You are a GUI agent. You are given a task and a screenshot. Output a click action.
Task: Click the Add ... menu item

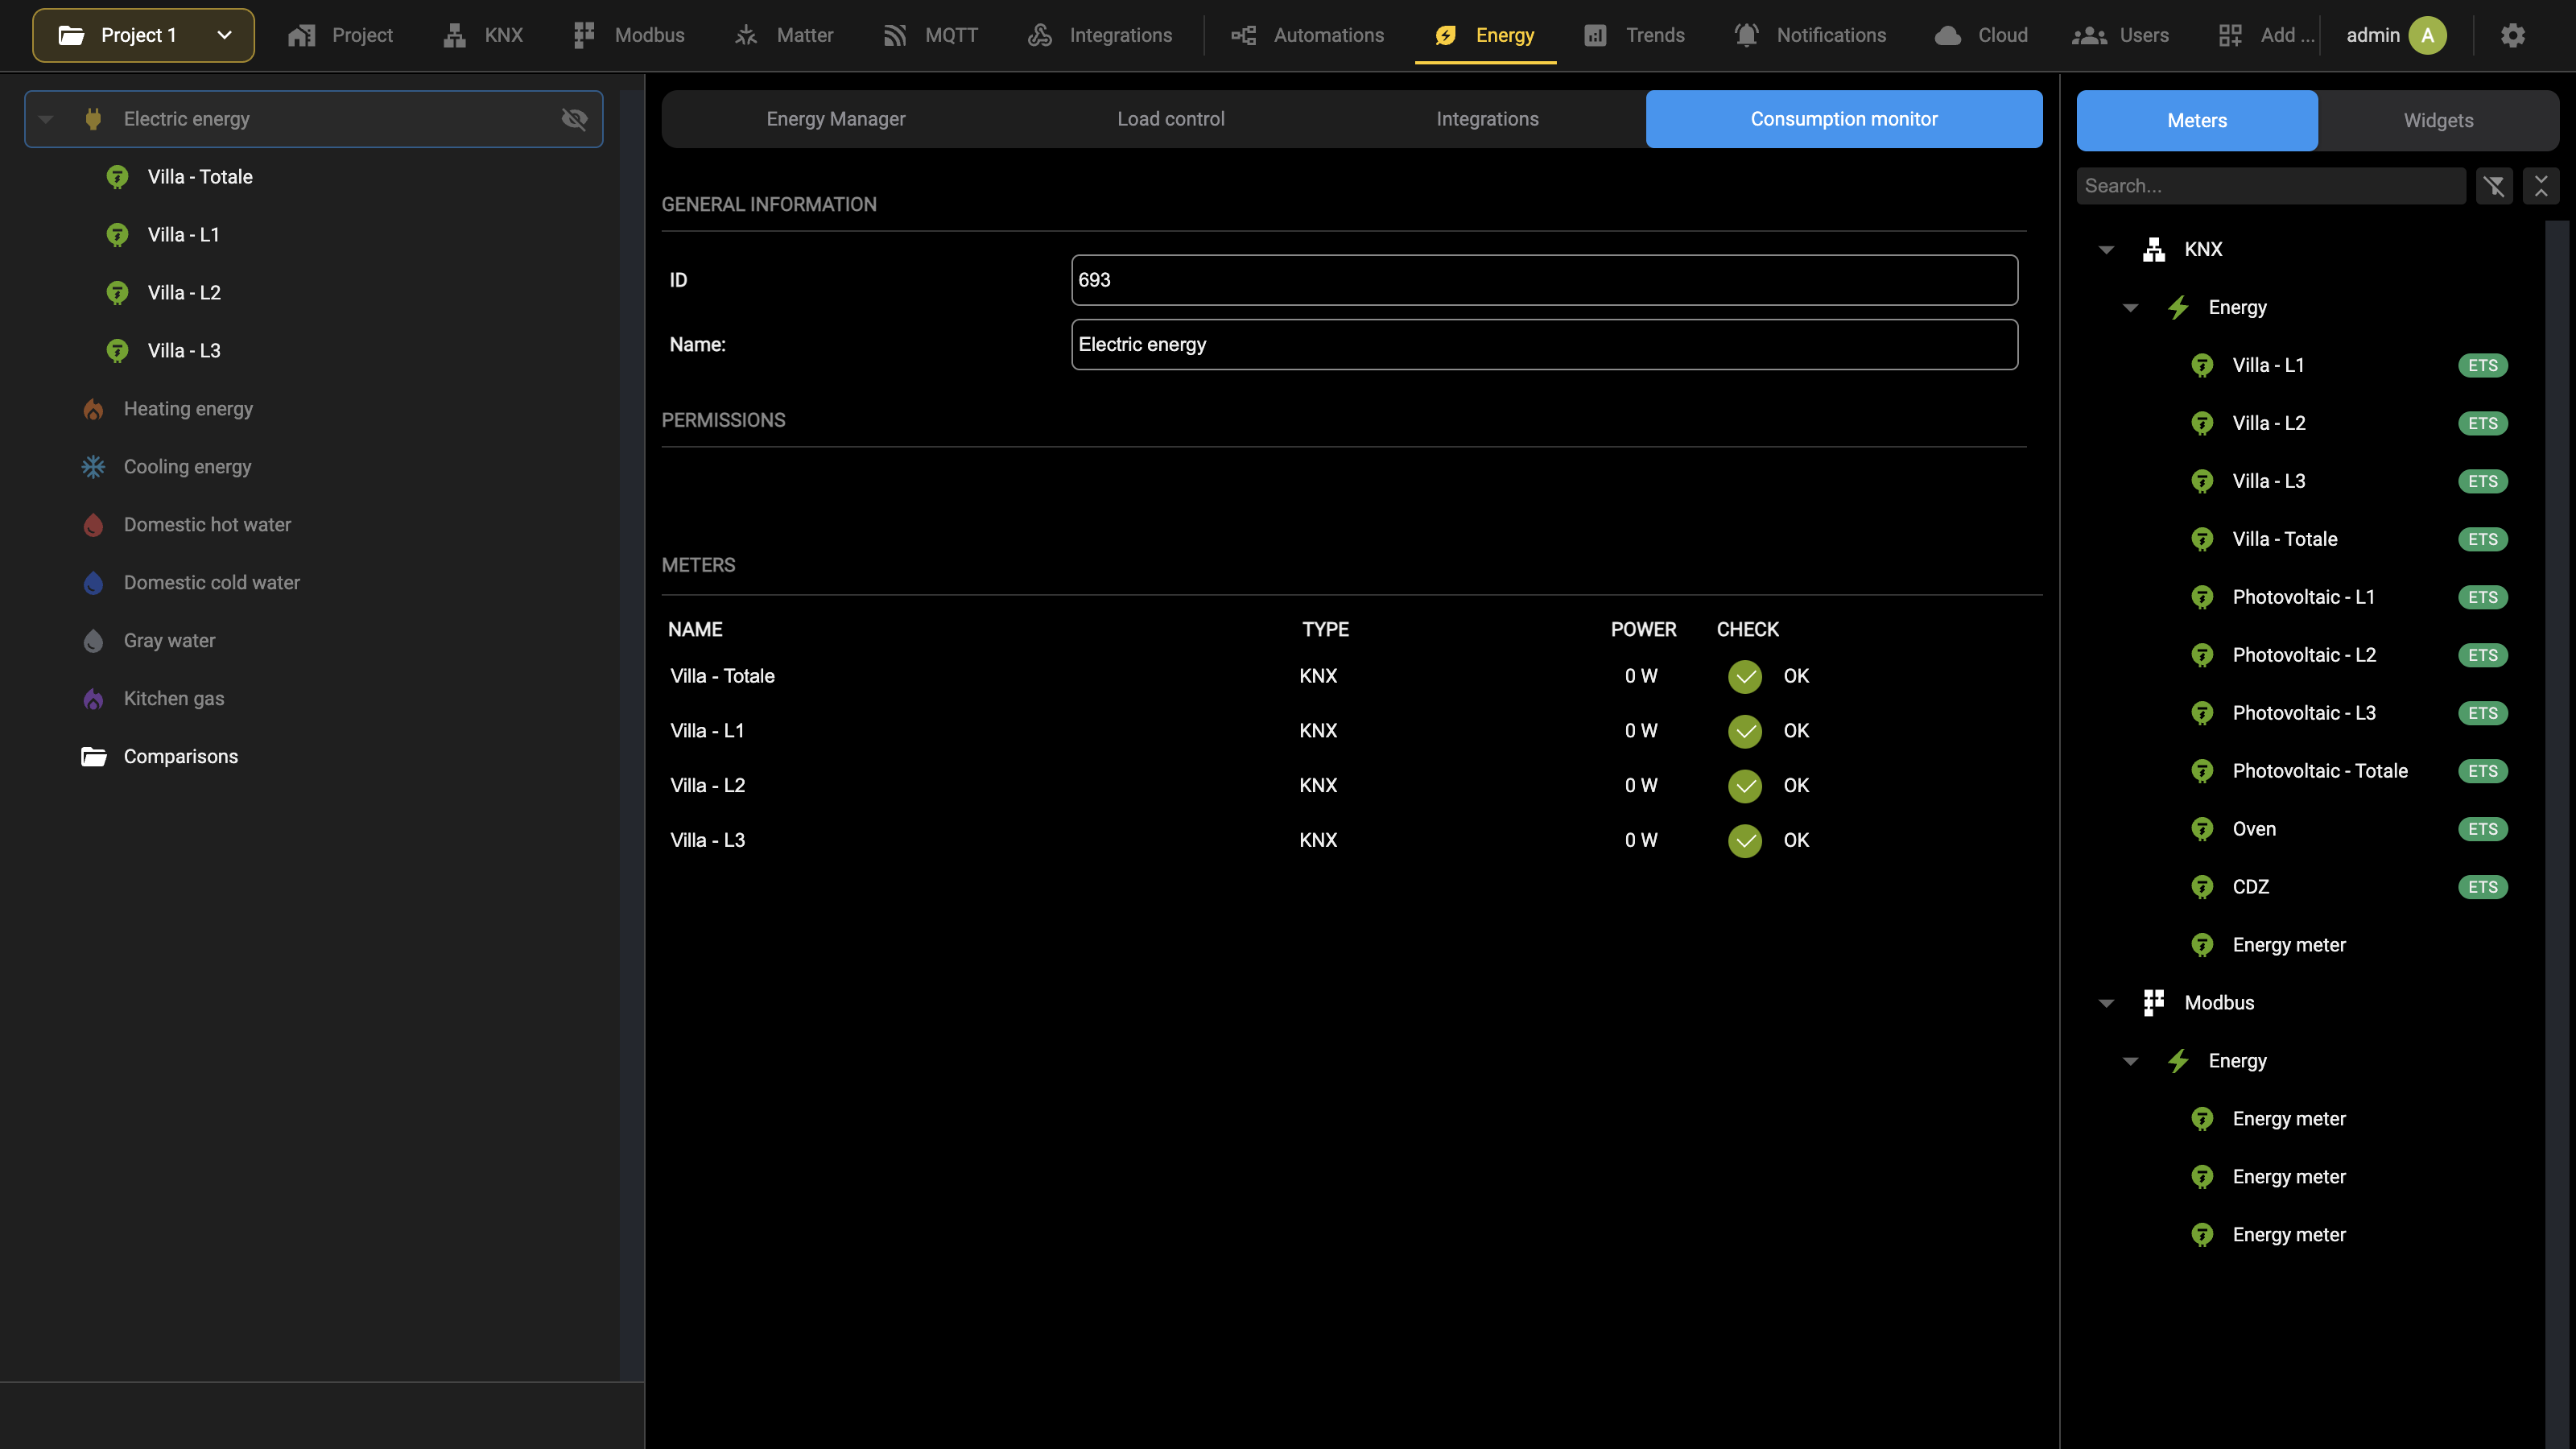pyautogui.click(x=2266, y=35)
